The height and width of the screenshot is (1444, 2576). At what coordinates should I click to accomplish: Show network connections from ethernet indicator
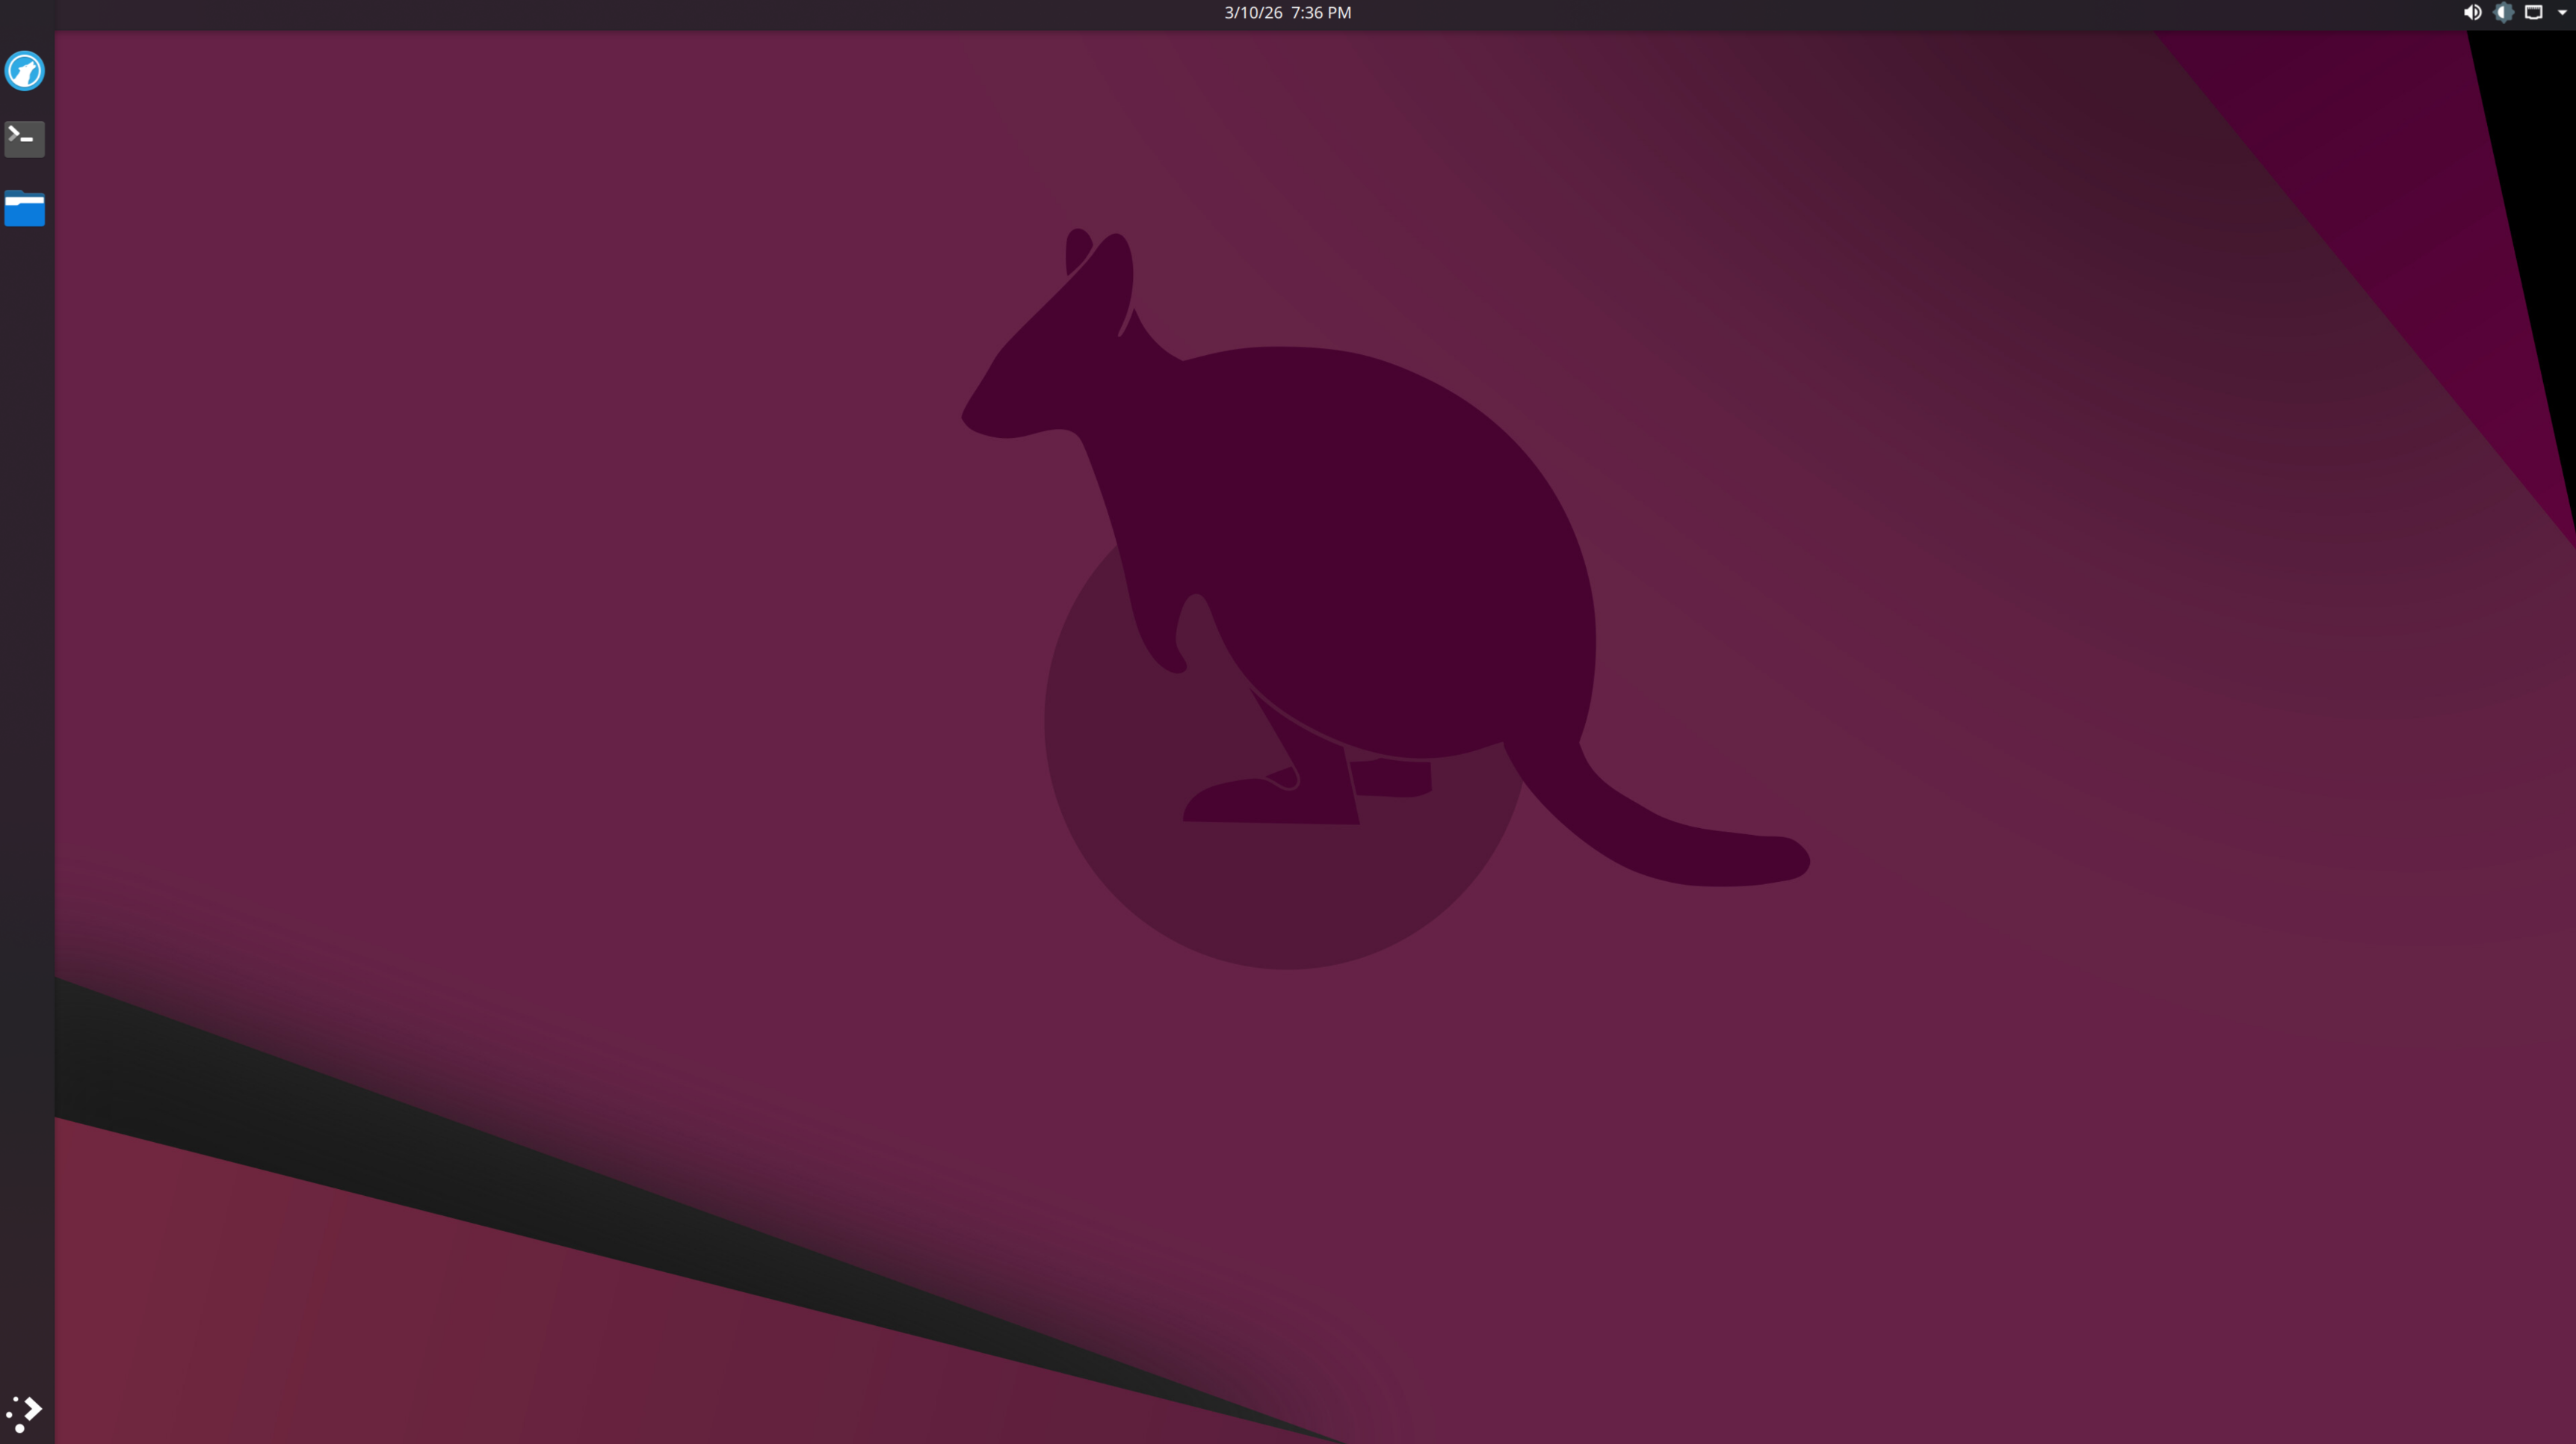pos(2533,13)
